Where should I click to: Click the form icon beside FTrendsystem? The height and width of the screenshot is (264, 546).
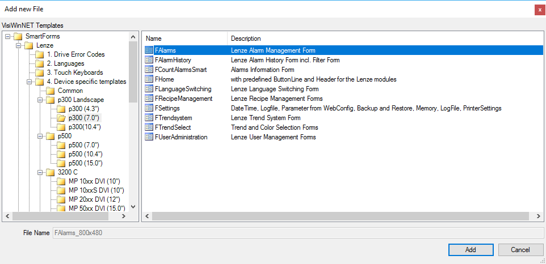149,118
